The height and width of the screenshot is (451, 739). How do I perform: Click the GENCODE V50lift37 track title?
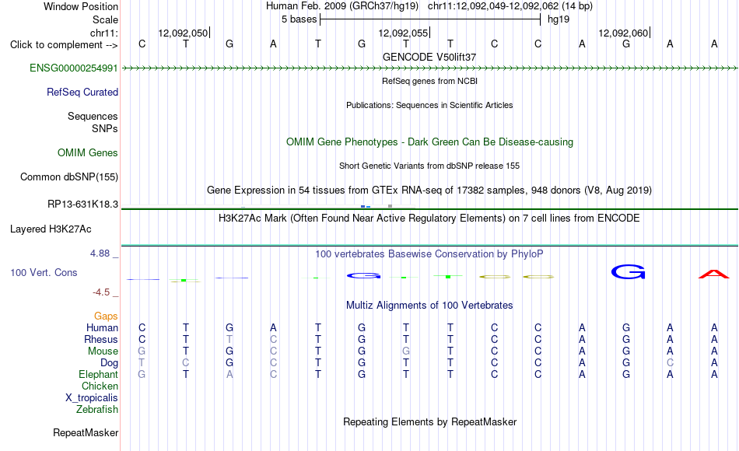coord(429,57)
